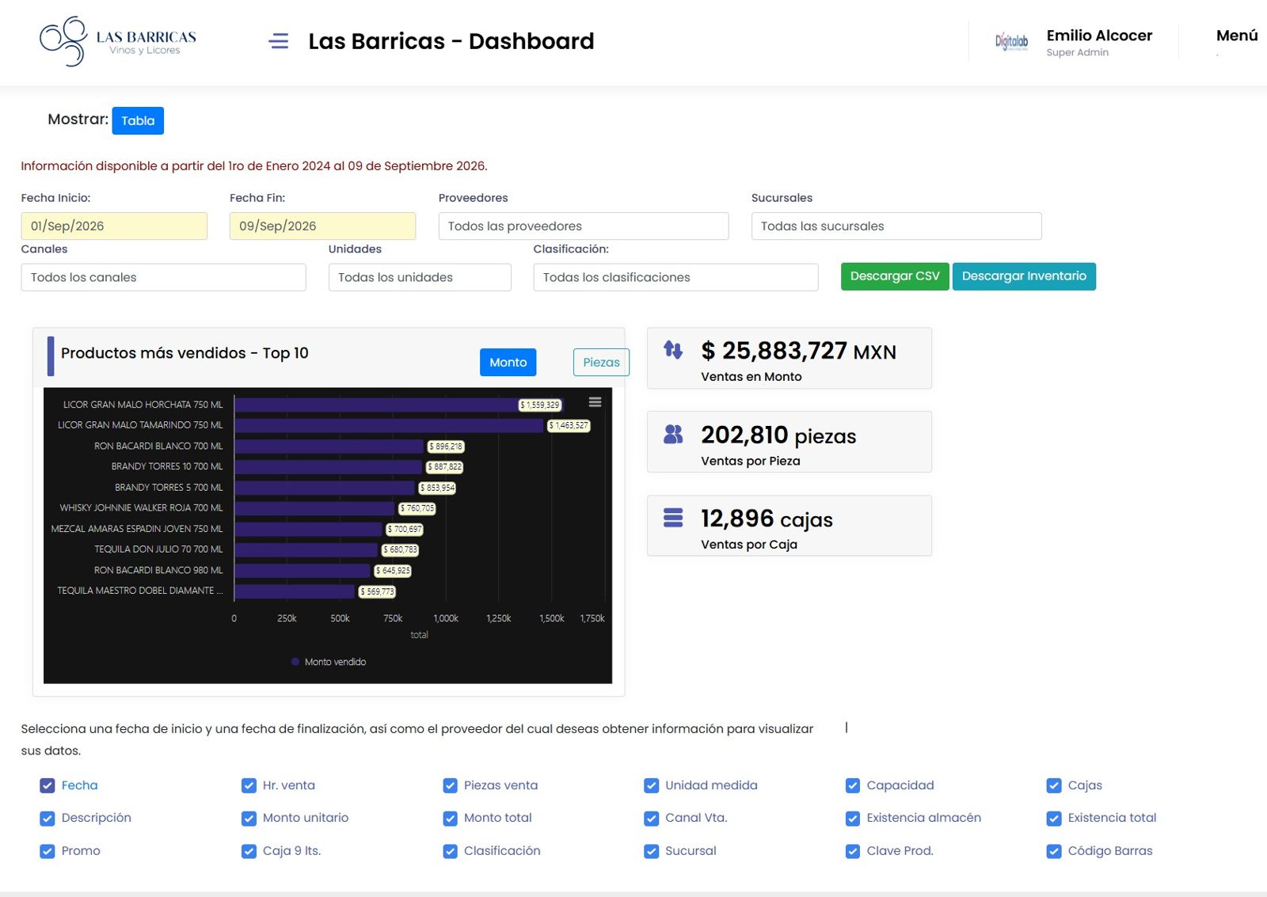Uncheck the Canal Vta. checkbox

(651, 818)
